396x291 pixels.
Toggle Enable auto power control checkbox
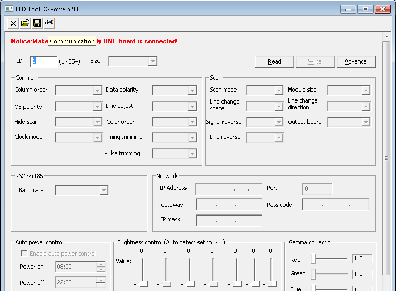[x=24, y=253]
